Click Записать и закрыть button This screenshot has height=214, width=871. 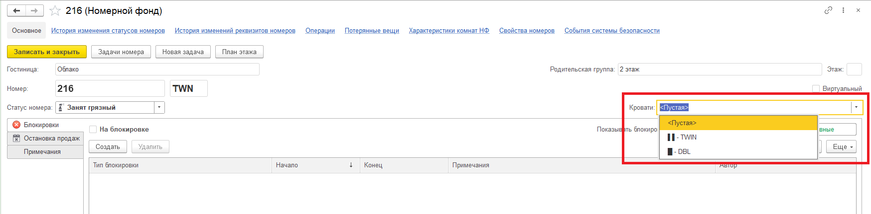click(47, 52)
